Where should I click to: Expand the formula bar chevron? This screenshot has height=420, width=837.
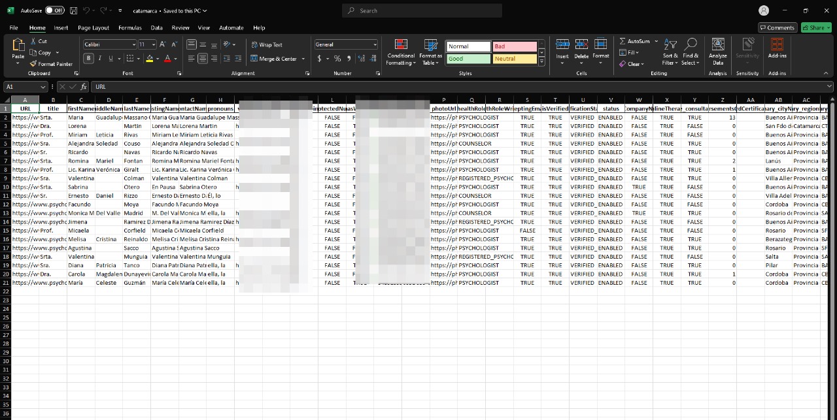[x=830, y=86]
